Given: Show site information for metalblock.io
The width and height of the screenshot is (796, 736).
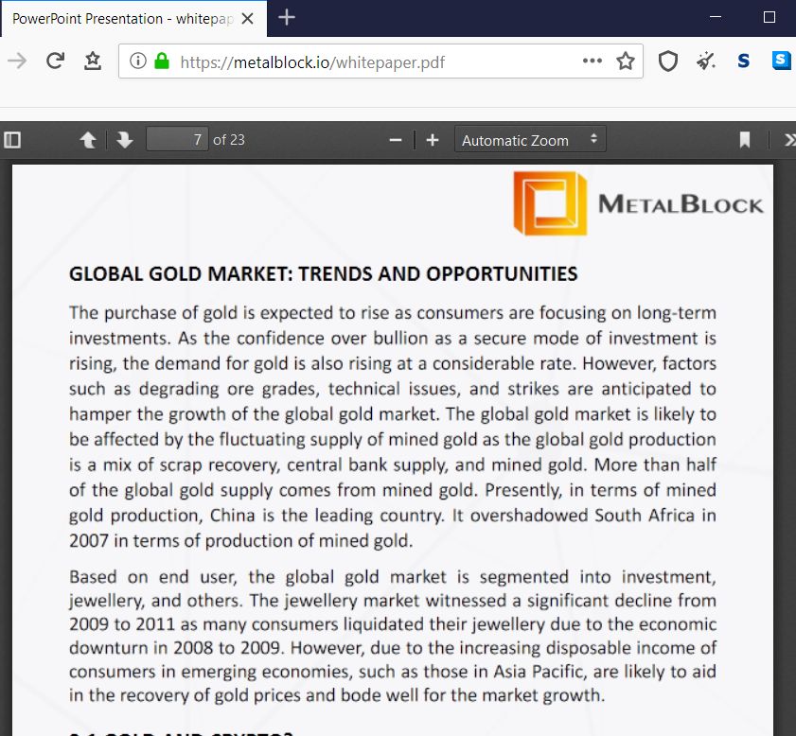Looking at the screenshot, I should [x=137, y=61].
